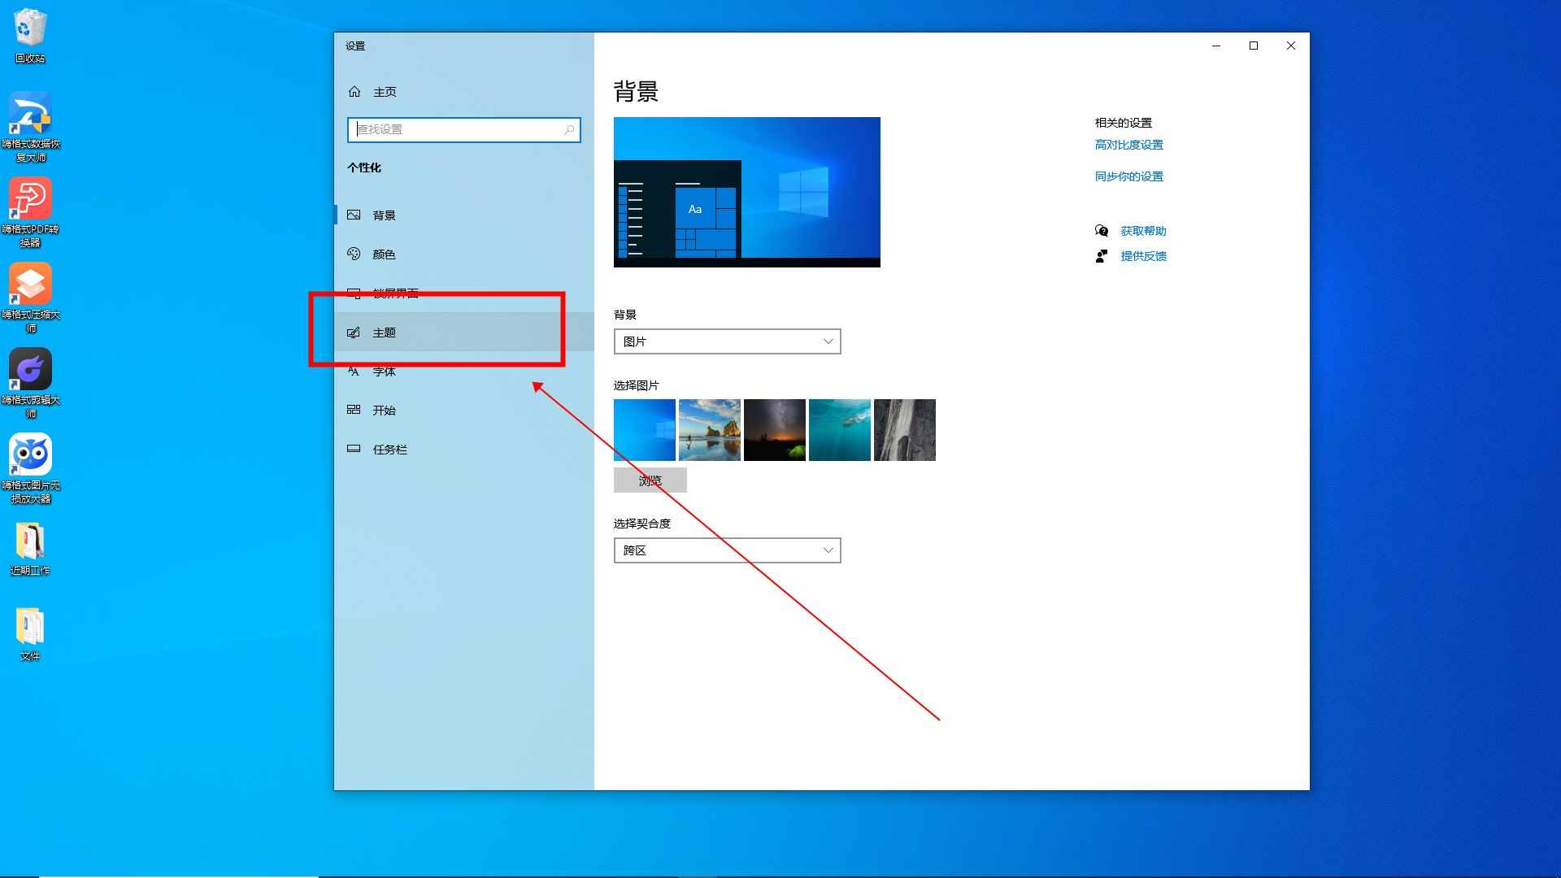Select the 锁屏界面 lock screen icon
Image resolution: width=1561 pixels, height=878 pixels.
pyautogui.click(x=354, y=293)
